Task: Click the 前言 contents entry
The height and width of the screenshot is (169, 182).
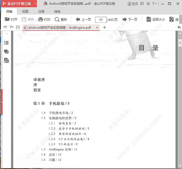Action: pyautogui.click(x=37, y=90)
